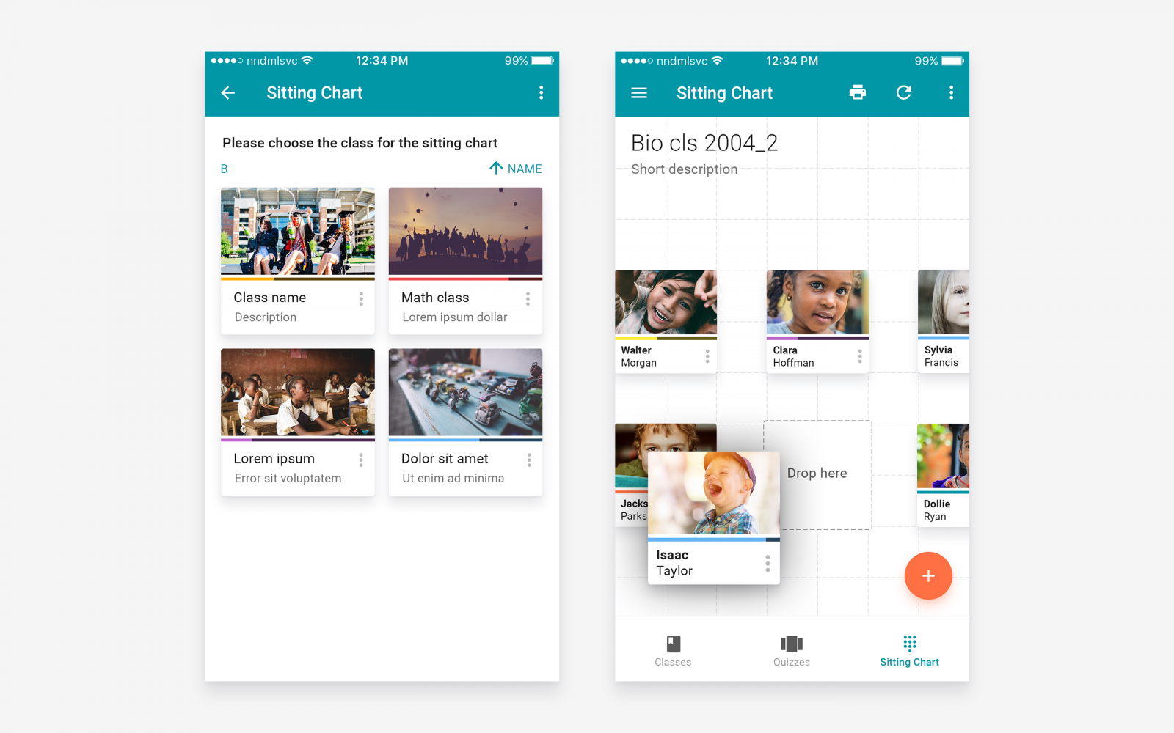
Task: Click the print icon in header
Action: [857, 93]
